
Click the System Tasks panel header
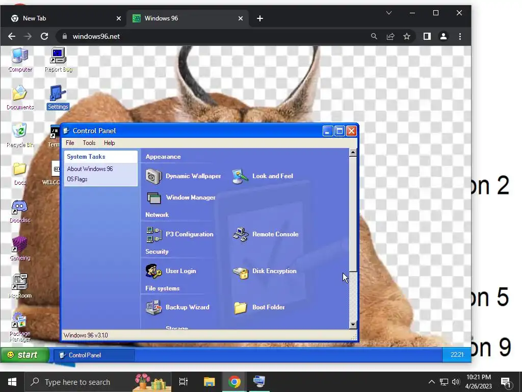(x=100, y=157)
